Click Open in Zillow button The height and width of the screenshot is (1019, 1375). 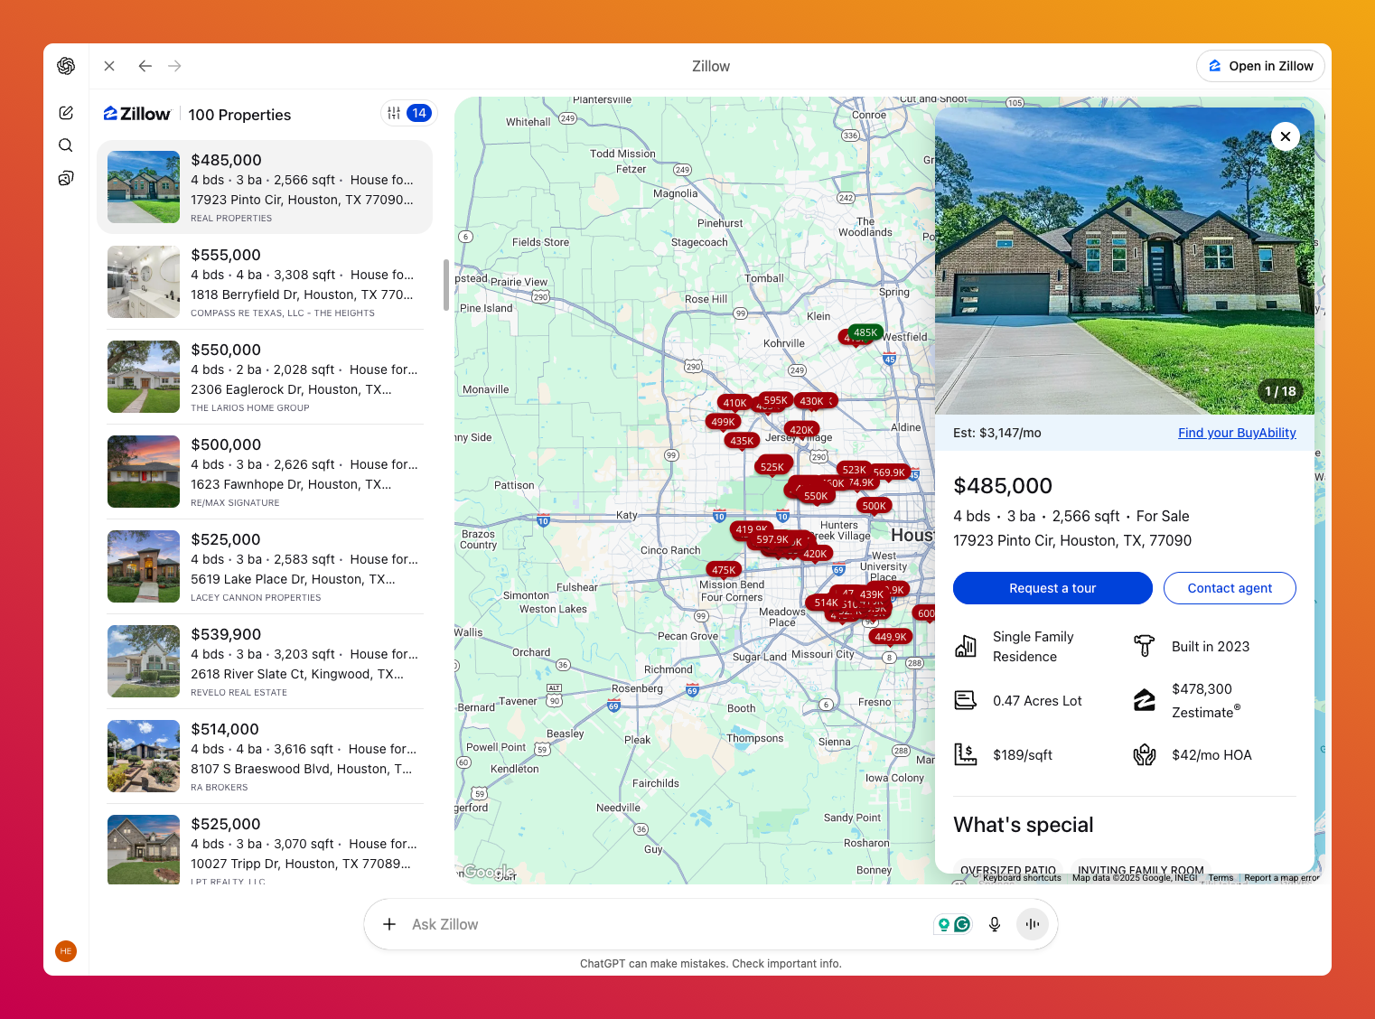1260,66
